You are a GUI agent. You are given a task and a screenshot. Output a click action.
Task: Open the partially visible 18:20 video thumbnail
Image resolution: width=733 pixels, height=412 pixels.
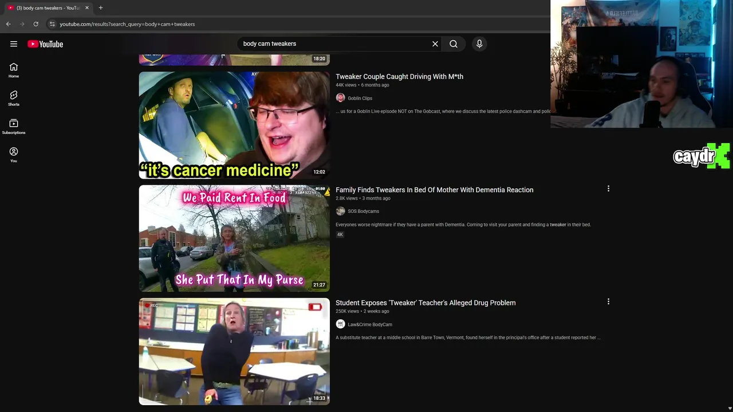234,60
